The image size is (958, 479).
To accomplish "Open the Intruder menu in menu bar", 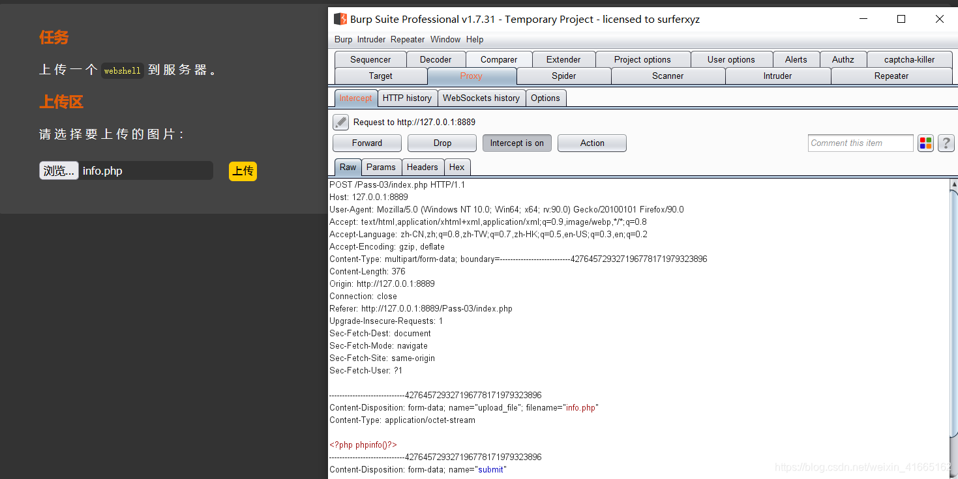I will [x=371, y=40].
